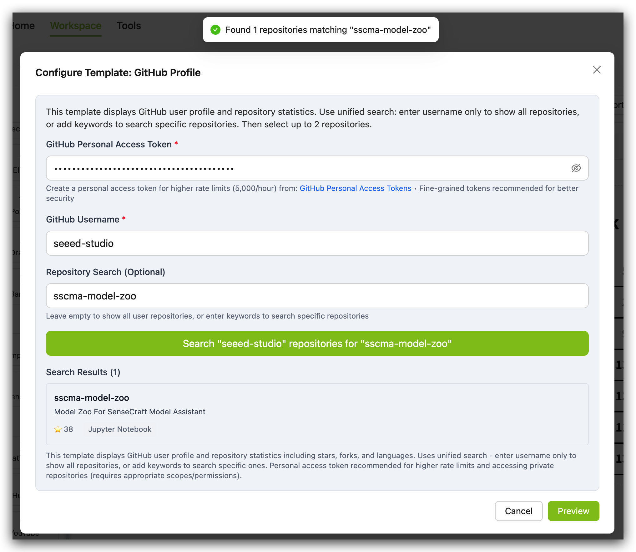Go to the Tools tab
Image resolution: width=636 pixels, height=552 pixels.
(x=129, y=26)
